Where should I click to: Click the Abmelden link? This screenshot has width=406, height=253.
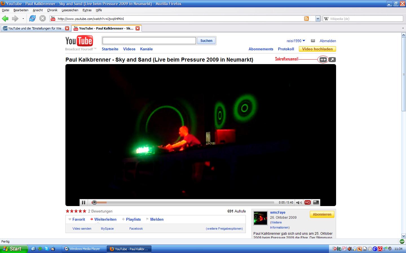pos(328,41)
